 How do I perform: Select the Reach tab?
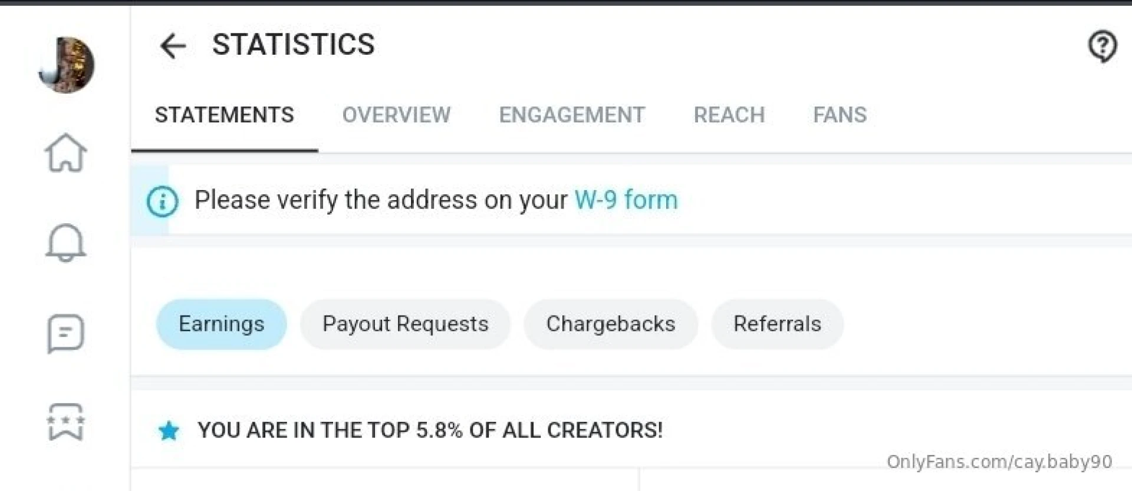click(729, 115)
